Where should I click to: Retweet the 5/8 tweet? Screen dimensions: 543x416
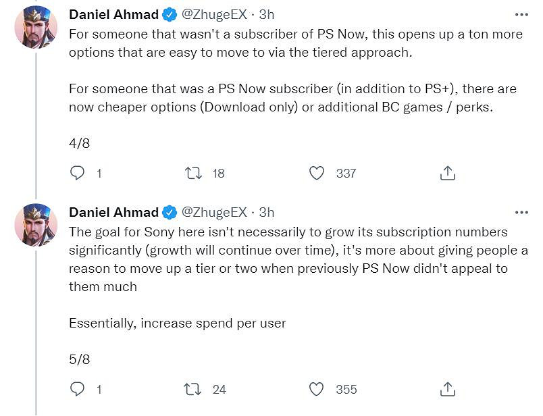click(194, 389)
